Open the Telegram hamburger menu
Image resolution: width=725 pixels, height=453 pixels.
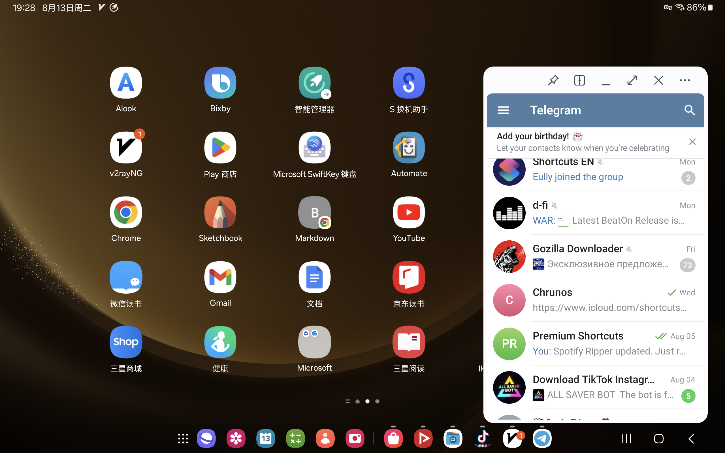(x=503, y=110)
